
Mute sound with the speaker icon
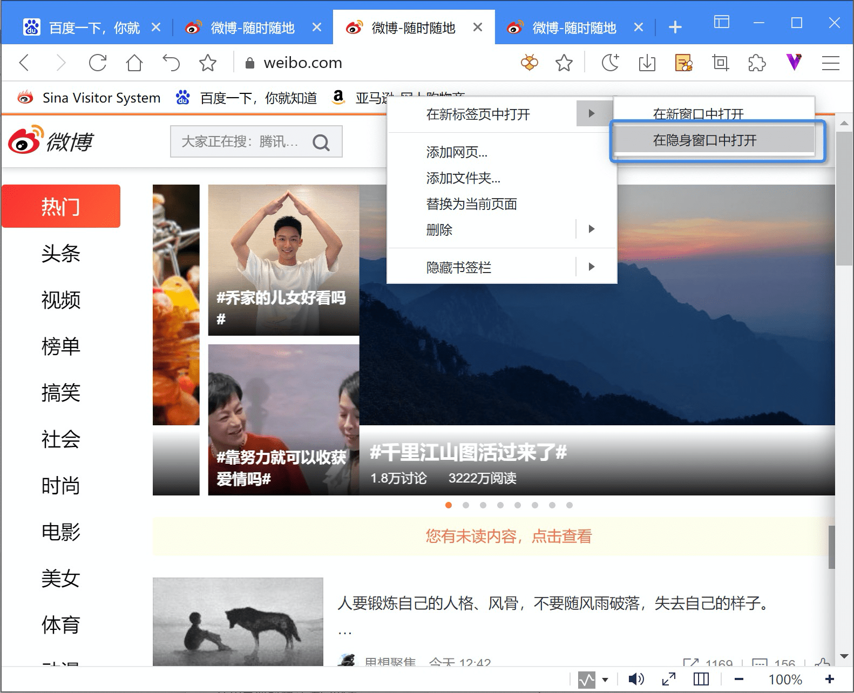(x=636, y=680)
